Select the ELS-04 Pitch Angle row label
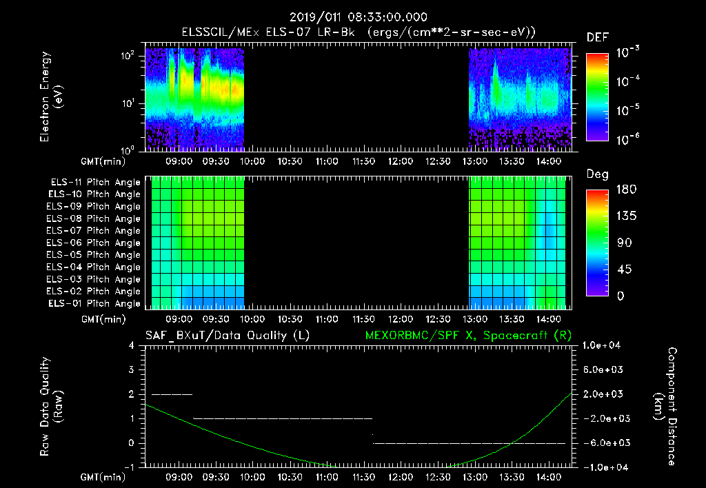The height and width of the screenshot is (488, 706). tap(94, 267)
